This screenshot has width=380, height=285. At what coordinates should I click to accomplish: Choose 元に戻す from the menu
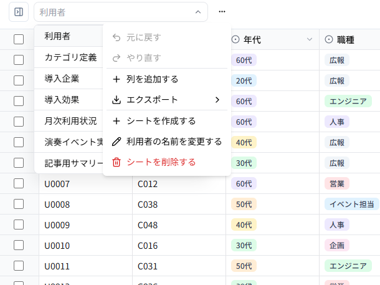(167, 37)
